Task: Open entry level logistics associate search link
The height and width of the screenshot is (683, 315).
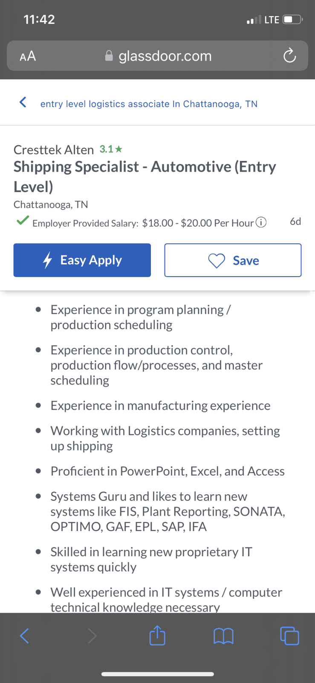Action: point(149,104)
